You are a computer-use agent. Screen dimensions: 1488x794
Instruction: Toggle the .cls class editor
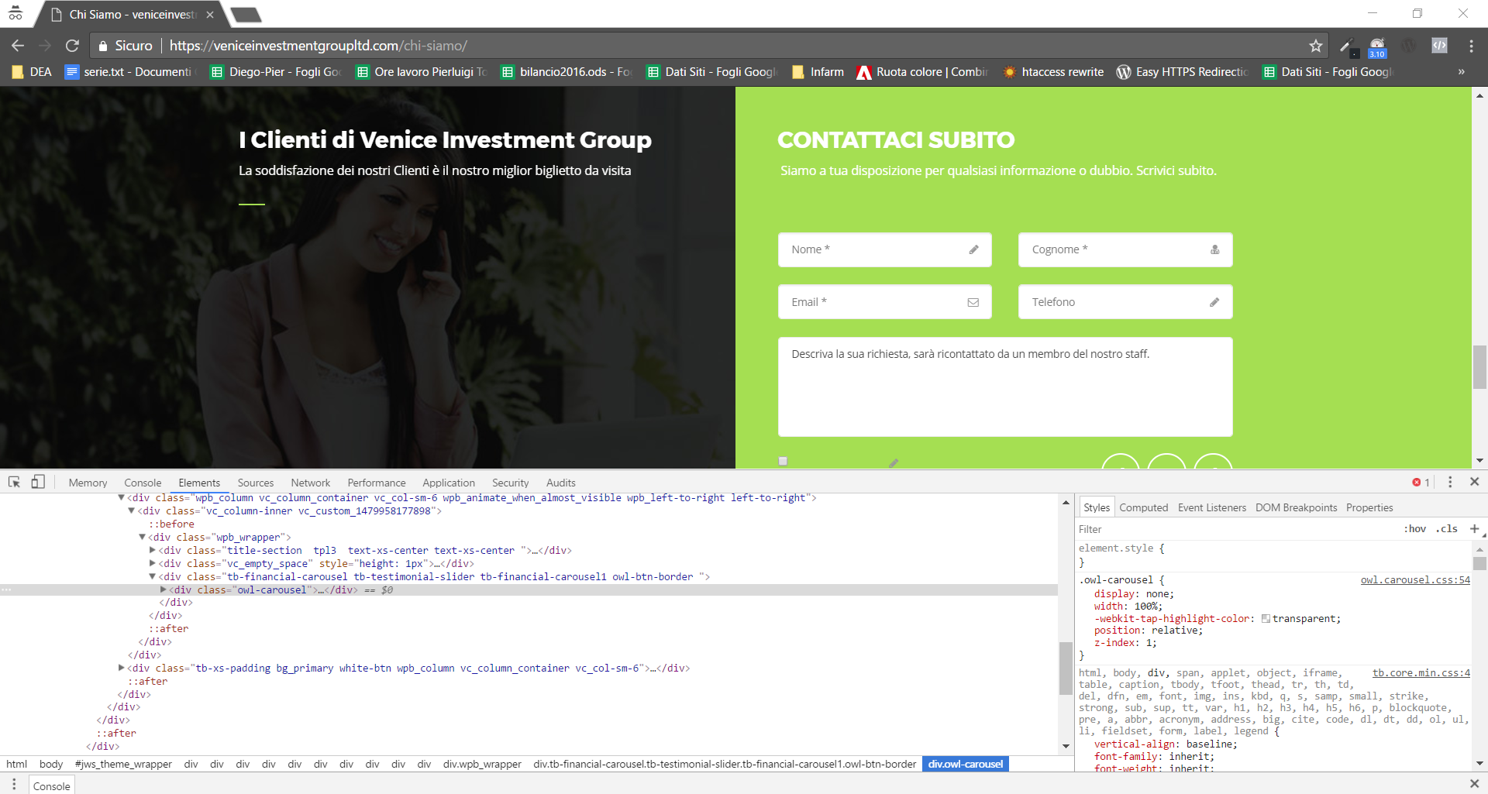point(1447,529)
